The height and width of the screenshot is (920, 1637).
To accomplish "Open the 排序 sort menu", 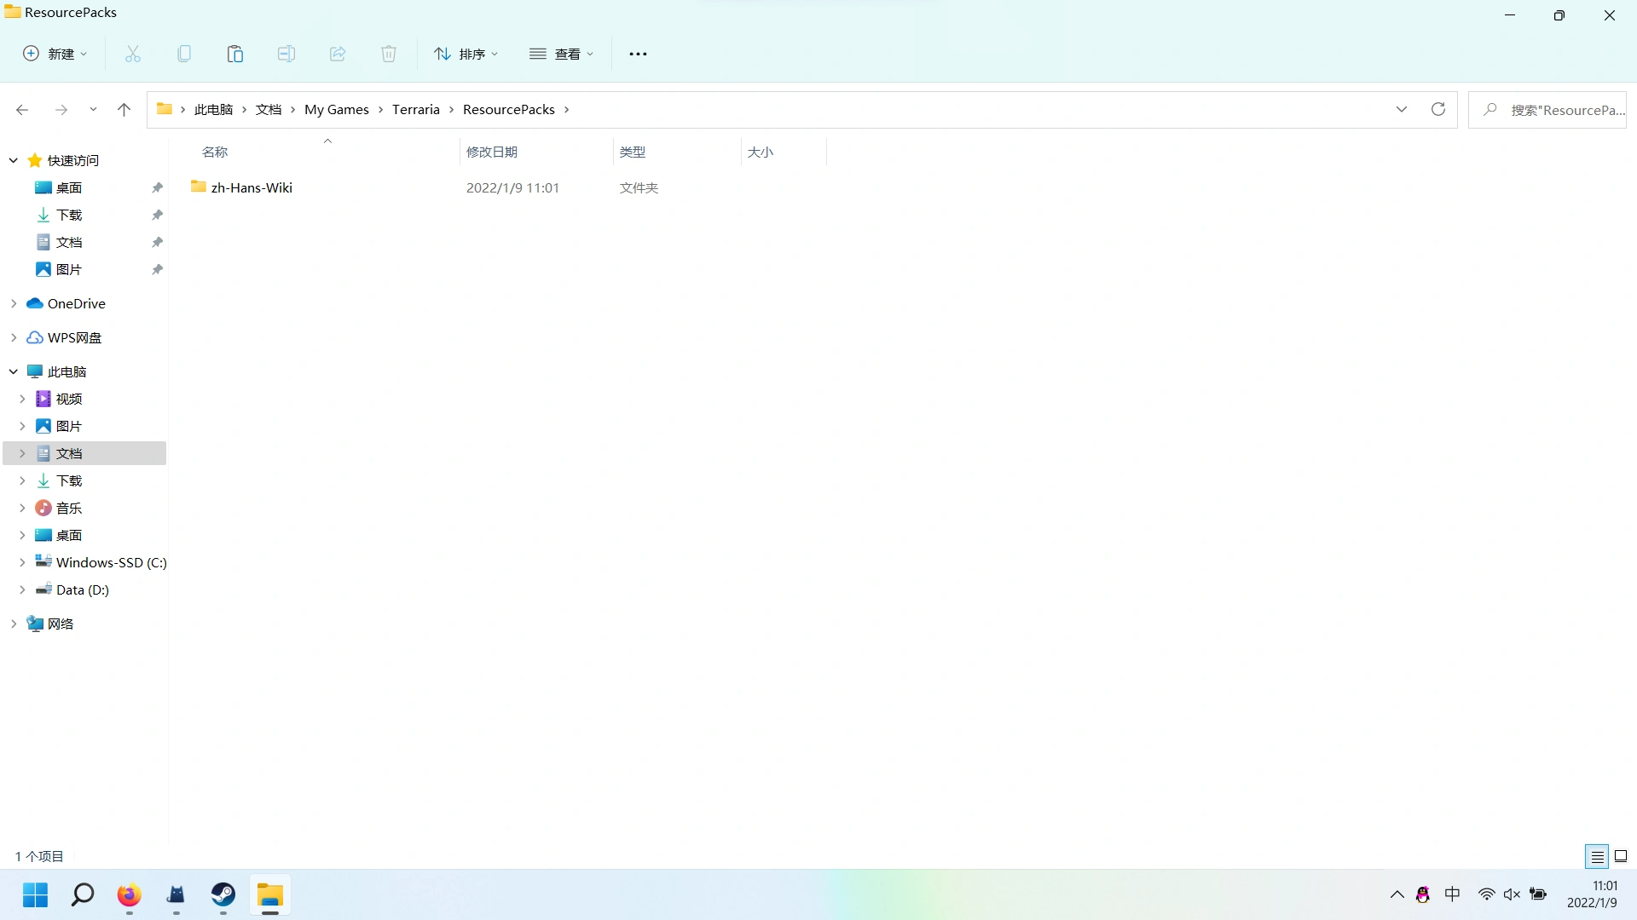I will point(466,54).
